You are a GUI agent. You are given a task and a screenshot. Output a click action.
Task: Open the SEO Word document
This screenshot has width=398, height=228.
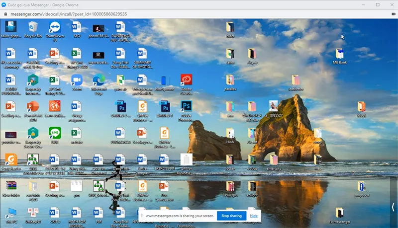(77, 27)
